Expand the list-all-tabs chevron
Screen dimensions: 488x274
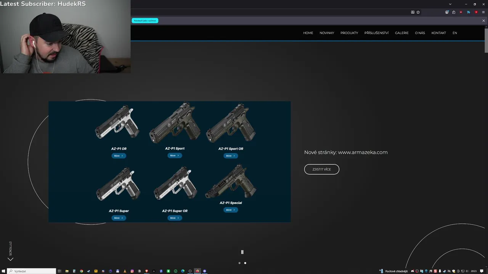tap(450, 4)
